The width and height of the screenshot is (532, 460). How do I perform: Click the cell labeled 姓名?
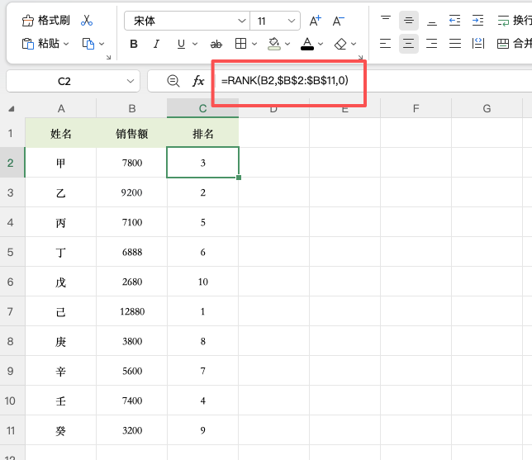click(61, 133)
